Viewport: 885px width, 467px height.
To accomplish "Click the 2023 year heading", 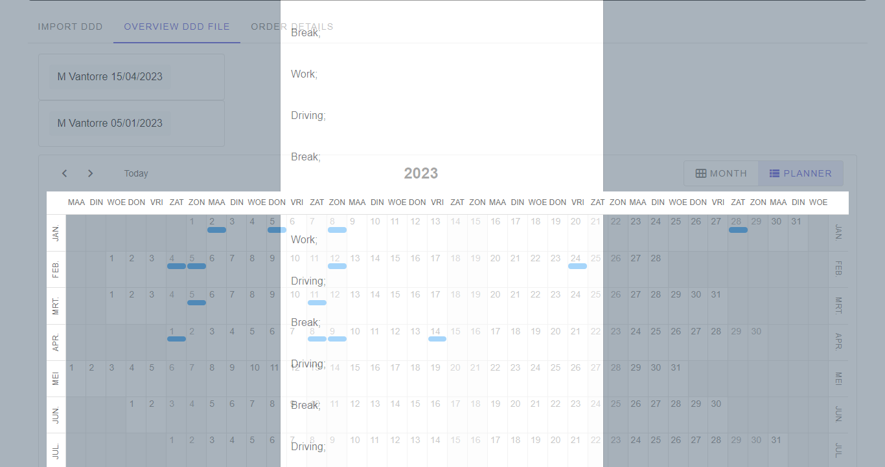I will (420, 173).
